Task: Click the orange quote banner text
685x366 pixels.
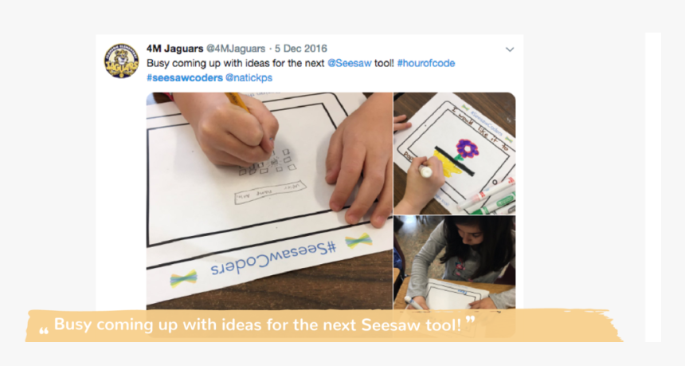Action: [257, 325]
